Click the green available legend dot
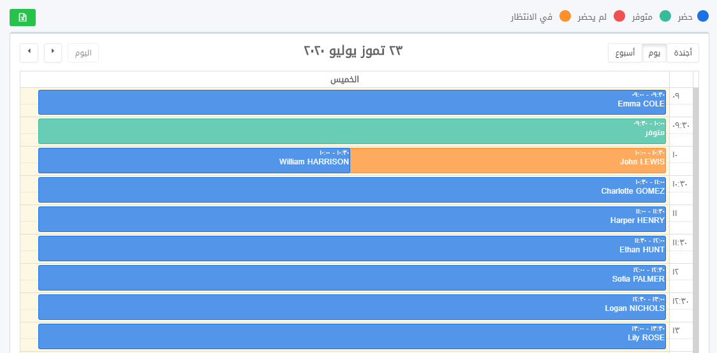The height and width of the screenshot is (353, 717). 665,17
